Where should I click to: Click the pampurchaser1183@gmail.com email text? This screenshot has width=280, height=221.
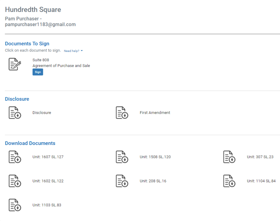pos(40,25)
